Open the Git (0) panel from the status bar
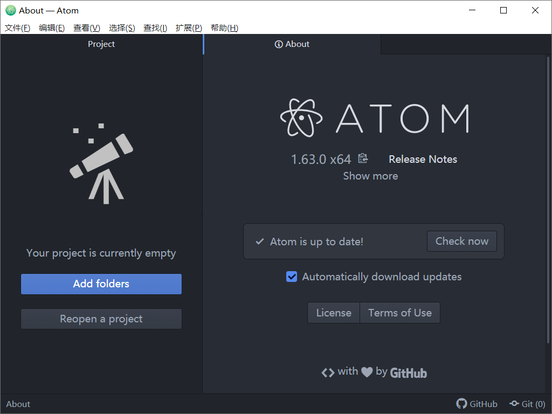 click(527, 404)
